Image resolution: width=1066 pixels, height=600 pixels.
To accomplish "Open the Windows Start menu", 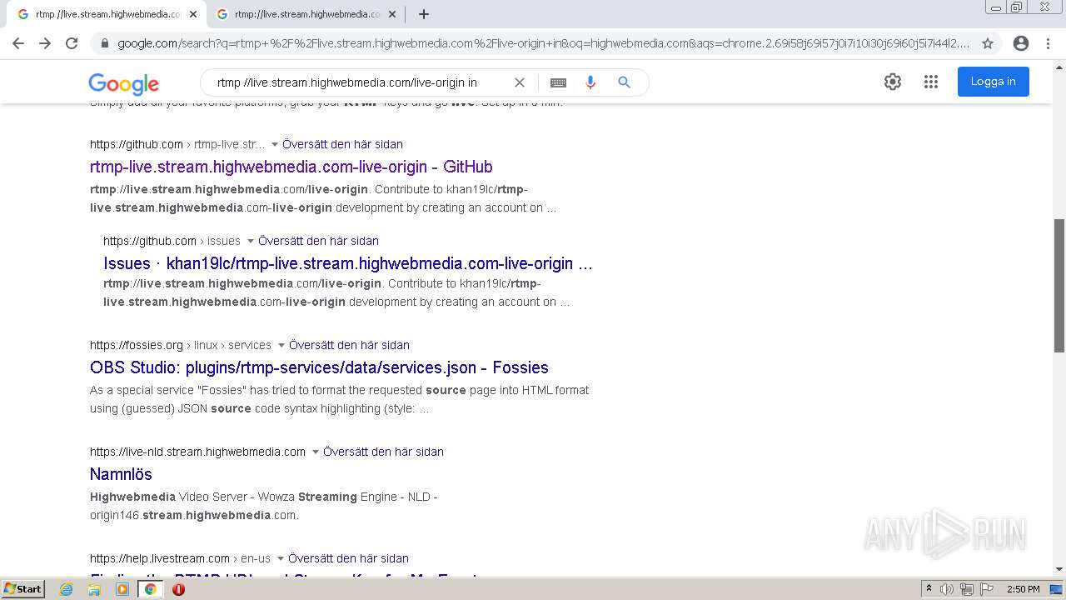I will click(23, 589).
